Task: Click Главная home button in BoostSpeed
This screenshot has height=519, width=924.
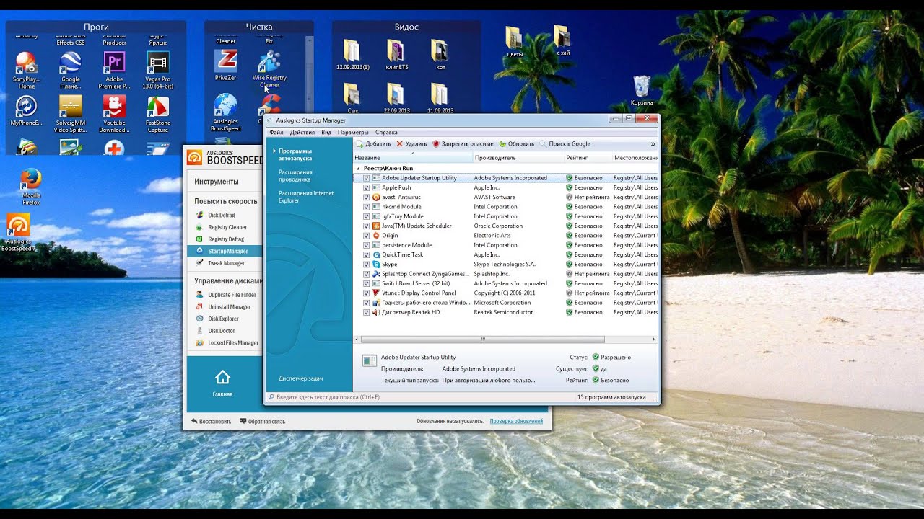Action: point(222,383)
